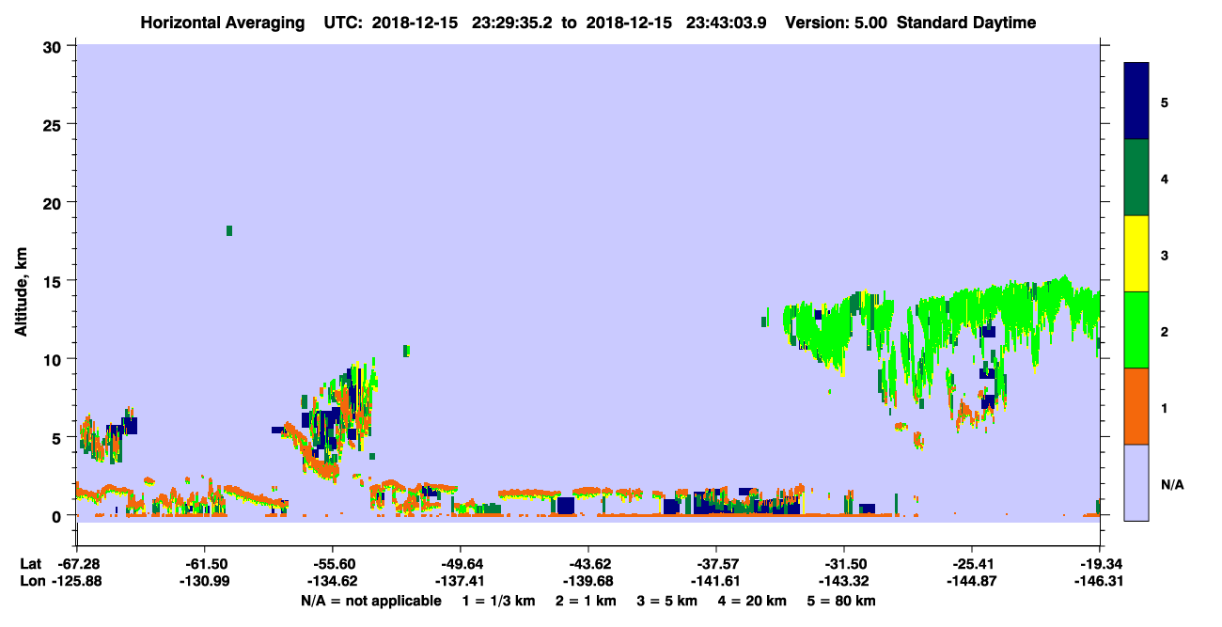
Task: Click the latitude value '-61.50'
Action: (204, 564)
